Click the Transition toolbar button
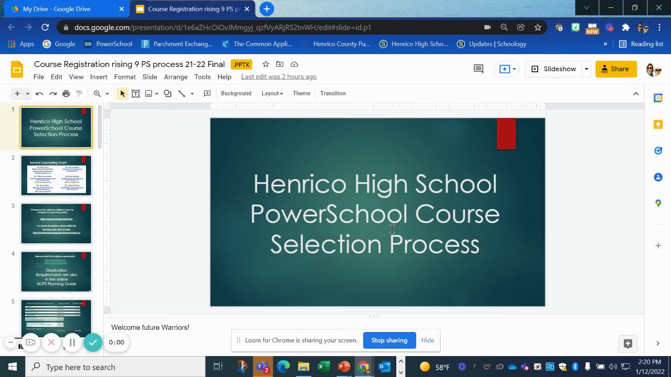671x377 pixels. 333,93
